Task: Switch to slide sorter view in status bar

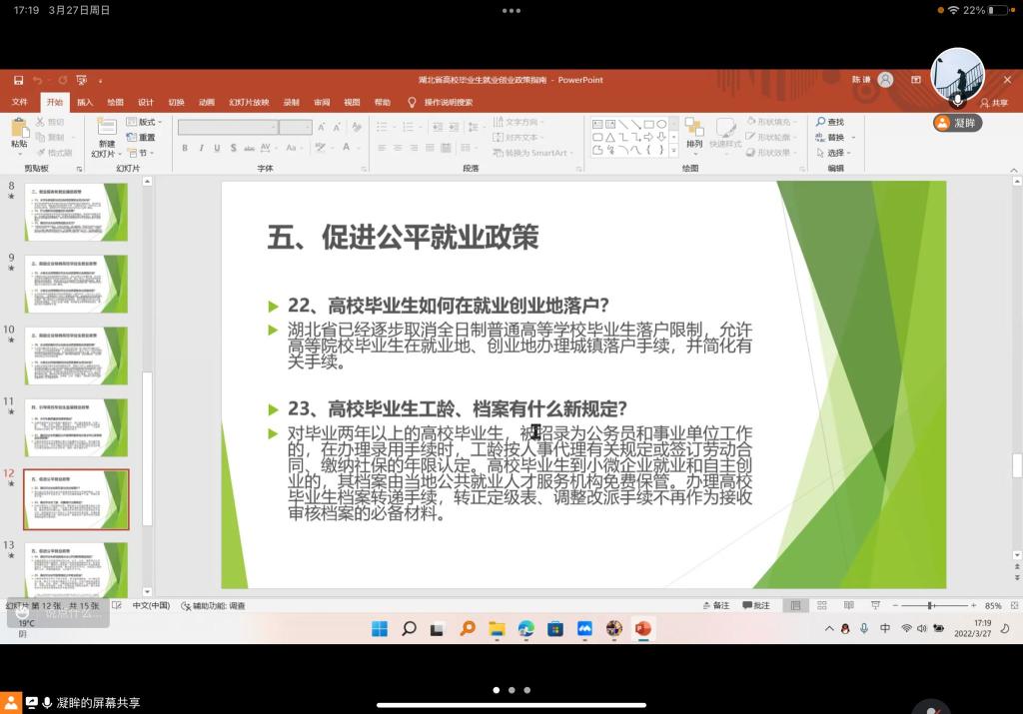Action: 820,605
